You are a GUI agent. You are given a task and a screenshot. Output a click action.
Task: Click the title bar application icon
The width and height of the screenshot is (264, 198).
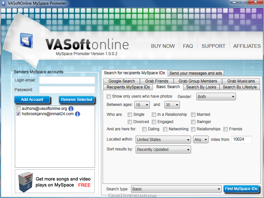point(3,3)
